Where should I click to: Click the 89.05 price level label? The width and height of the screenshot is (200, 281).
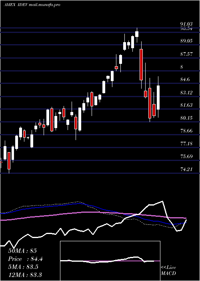[x=186, y=41]
